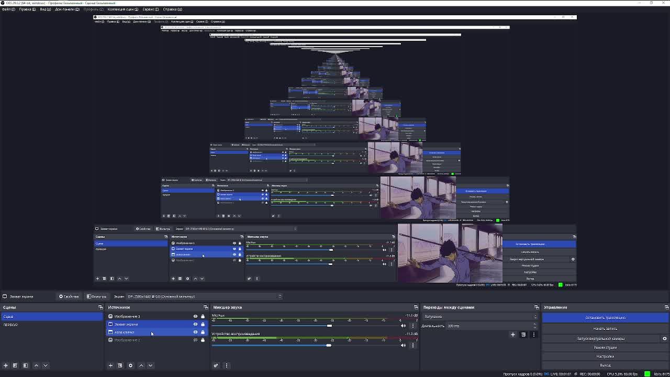The height and width of the screenshot is (377, 670).
Task: Remove the selected scene trash icon
Action: click(x=15, y=365)
